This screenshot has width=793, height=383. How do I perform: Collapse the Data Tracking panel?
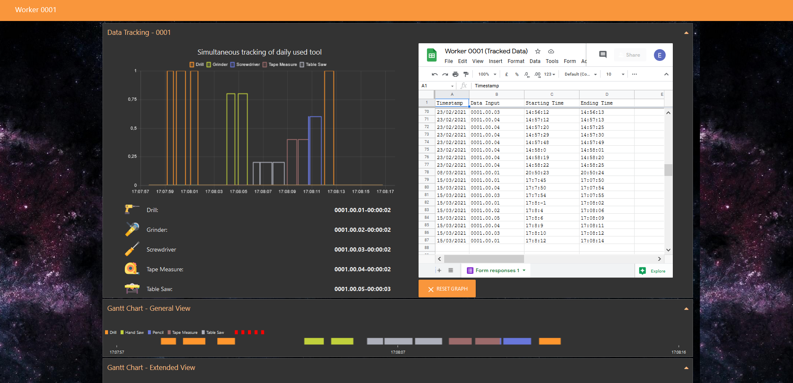pyautogui.click(x=686, y=33)
